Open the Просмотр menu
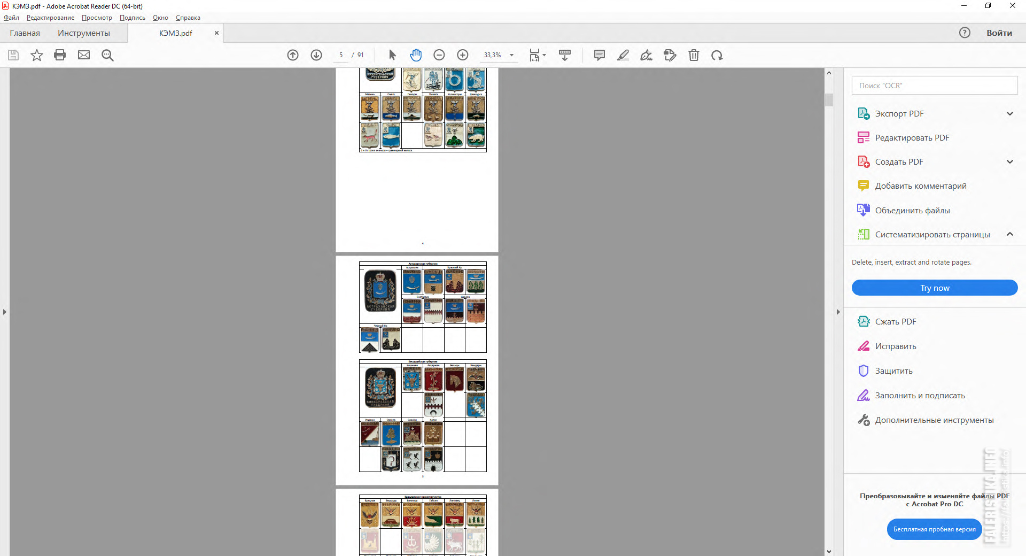Viewport: 1026px width, 556px height. [x=97, y=18]
